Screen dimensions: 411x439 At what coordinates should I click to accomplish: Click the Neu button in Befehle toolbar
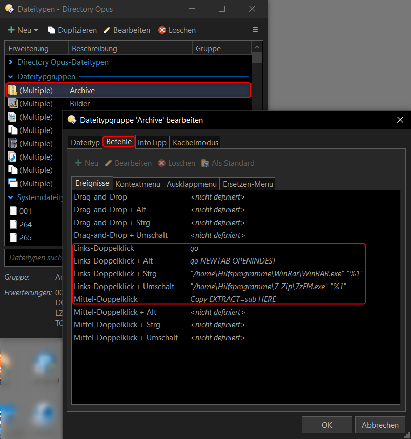87,163
